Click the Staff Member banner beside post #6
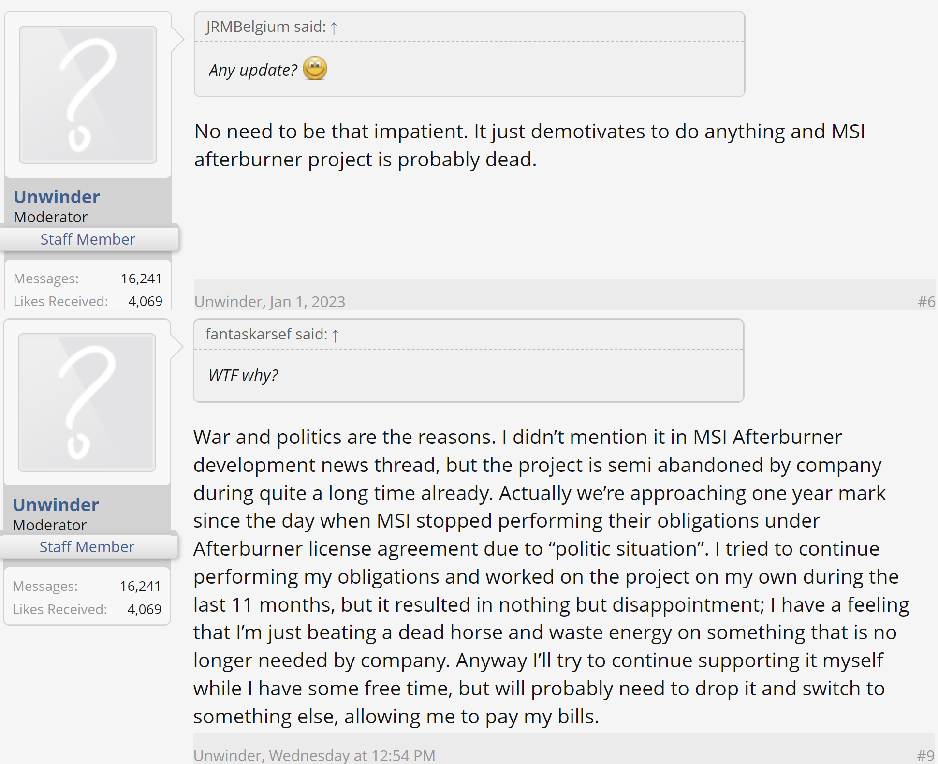This screenshot has height=764, width=938. click(88, 239)
